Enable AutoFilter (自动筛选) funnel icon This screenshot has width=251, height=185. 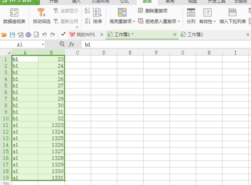[x=41, y=13]
